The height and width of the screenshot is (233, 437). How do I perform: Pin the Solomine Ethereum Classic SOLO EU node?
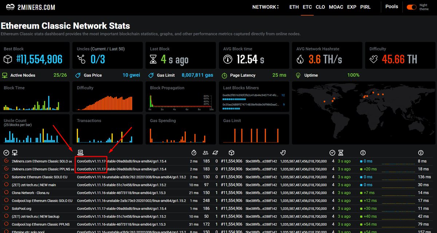(x=6, y=177)
